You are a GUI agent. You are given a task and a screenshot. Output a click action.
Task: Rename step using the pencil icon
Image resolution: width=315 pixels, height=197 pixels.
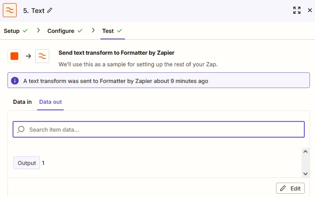[x=50, y=10]
